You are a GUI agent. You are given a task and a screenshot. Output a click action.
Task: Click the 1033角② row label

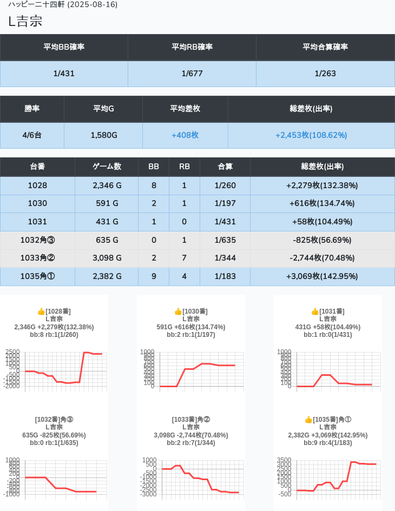point(37,258)
